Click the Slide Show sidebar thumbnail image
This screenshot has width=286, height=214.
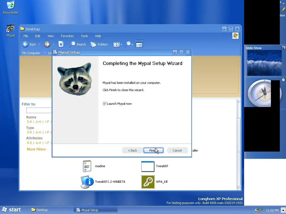(264, 63)
